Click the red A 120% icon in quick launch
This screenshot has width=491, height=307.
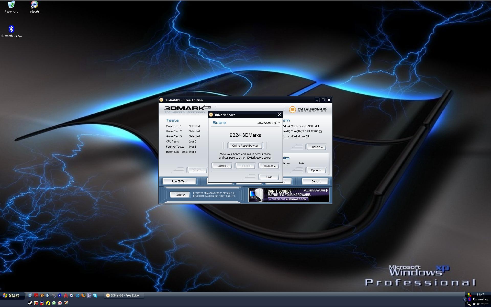point(66,296)
